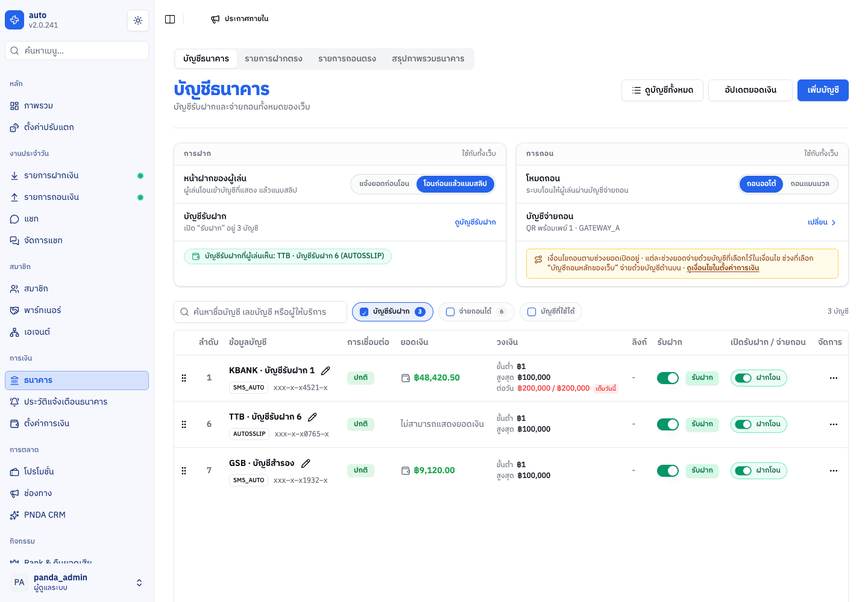This screenshot has width=868, height=602.
Task: Click the เพิ่มบัญชี button
Action: click(823, 90)
